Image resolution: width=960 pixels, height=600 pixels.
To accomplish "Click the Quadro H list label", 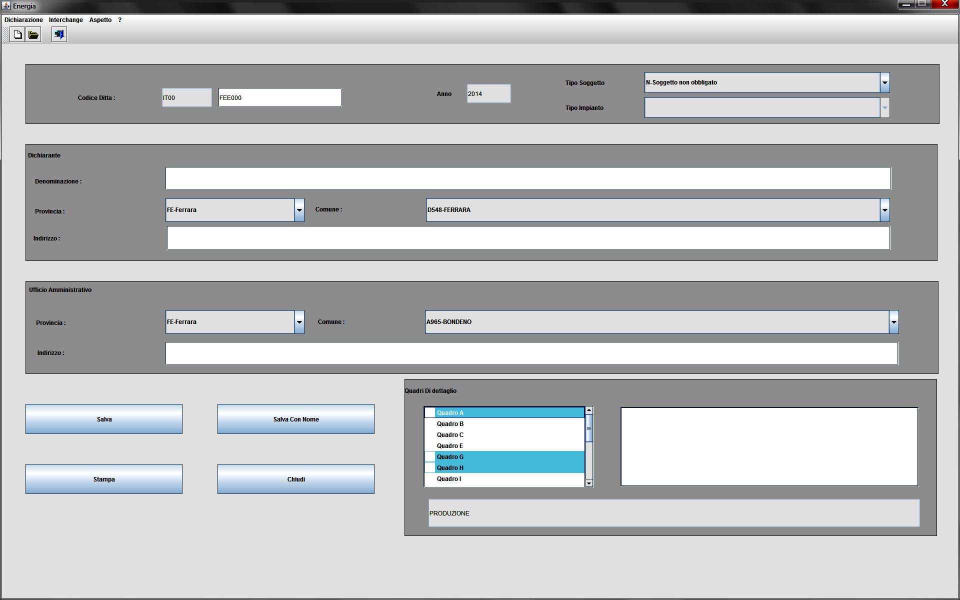I will 450,468.
